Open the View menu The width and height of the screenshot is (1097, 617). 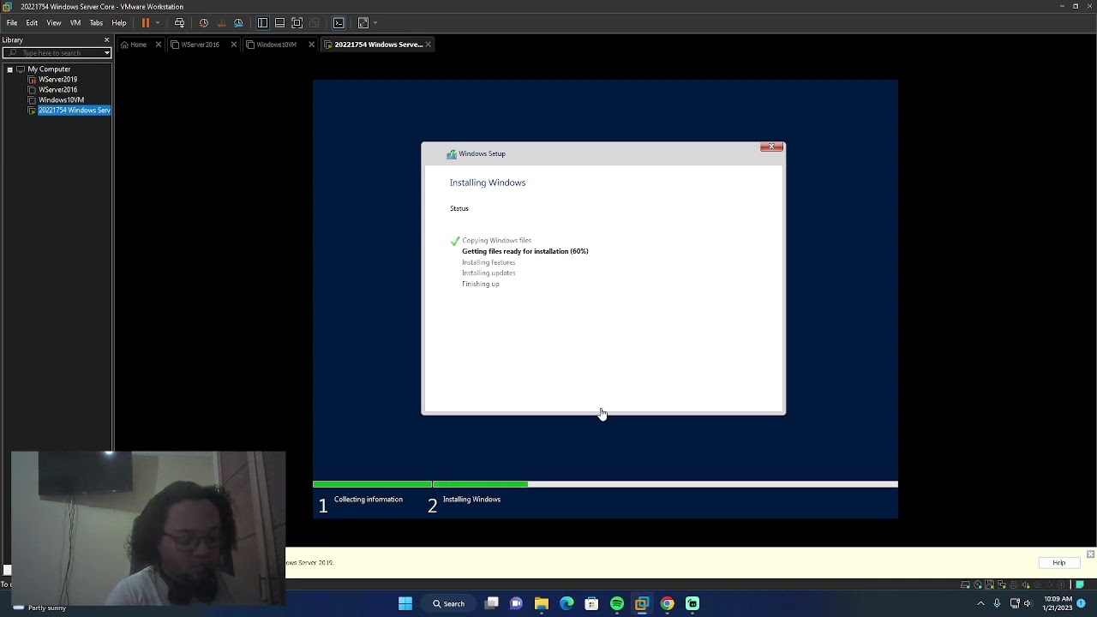click(53, 23)
